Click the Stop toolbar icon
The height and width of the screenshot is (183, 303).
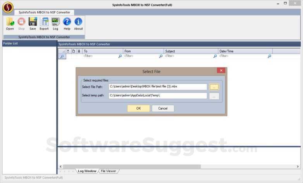[21, 24]
